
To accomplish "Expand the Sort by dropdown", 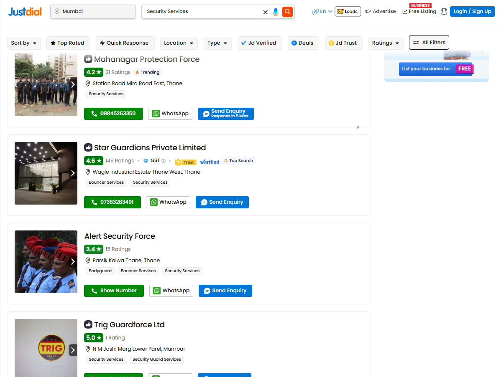I will [x=24, y=43].
